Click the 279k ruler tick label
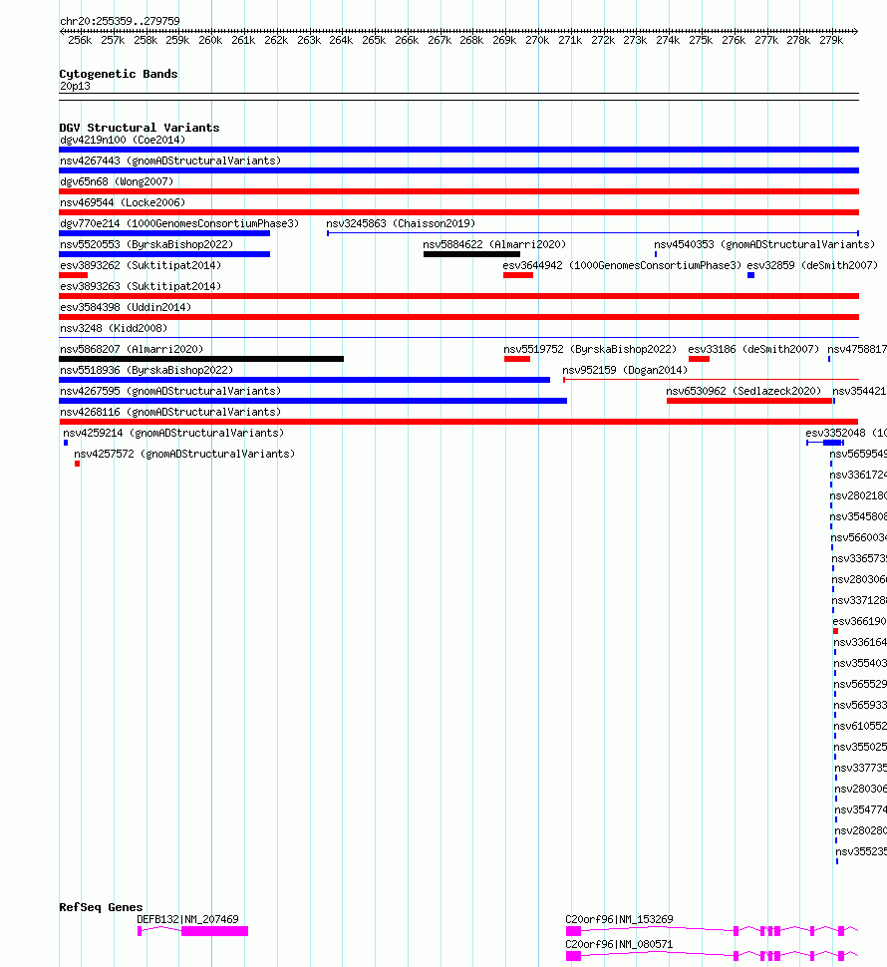Screen dimensions: 887x967 pyautogui.click(x=831, y=40)
